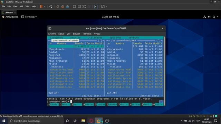Open the VMware File menu
The image size is (221, 124).
tap(3, 7)
